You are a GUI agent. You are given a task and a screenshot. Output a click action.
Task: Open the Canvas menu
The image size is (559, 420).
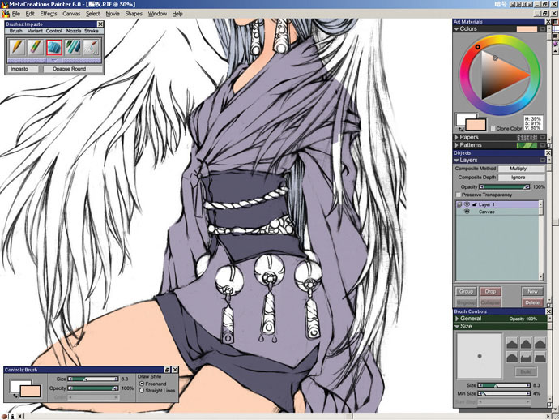(71, 14)
